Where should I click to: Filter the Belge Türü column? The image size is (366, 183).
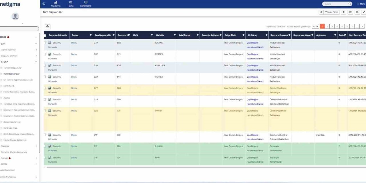(x=243, y=35)
